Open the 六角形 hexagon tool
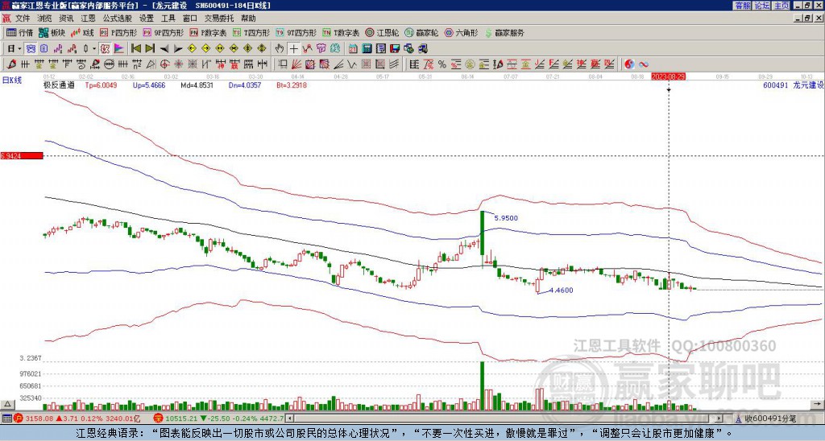Screen dimensions: 825x441 (461, 32)
